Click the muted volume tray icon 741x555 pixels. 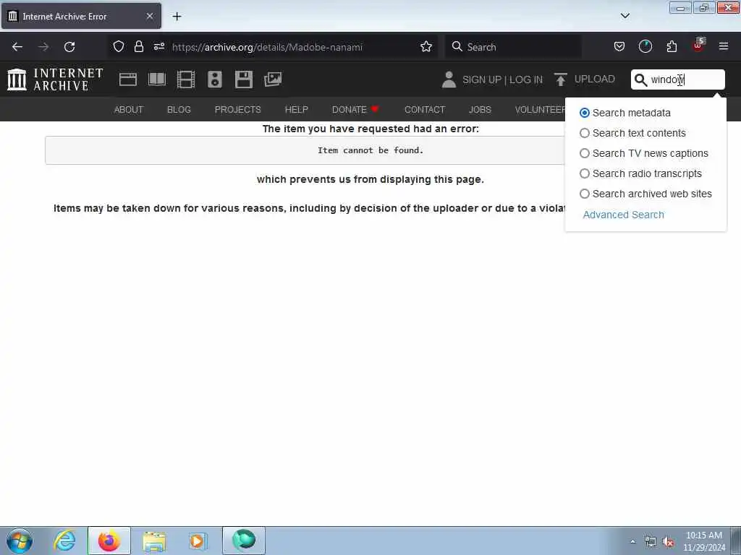click(x=668, y=541)
